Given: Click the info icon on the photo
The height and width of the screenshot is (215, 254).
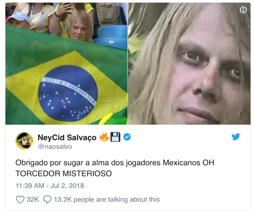Looking at the screenshot, I should 243,10.
